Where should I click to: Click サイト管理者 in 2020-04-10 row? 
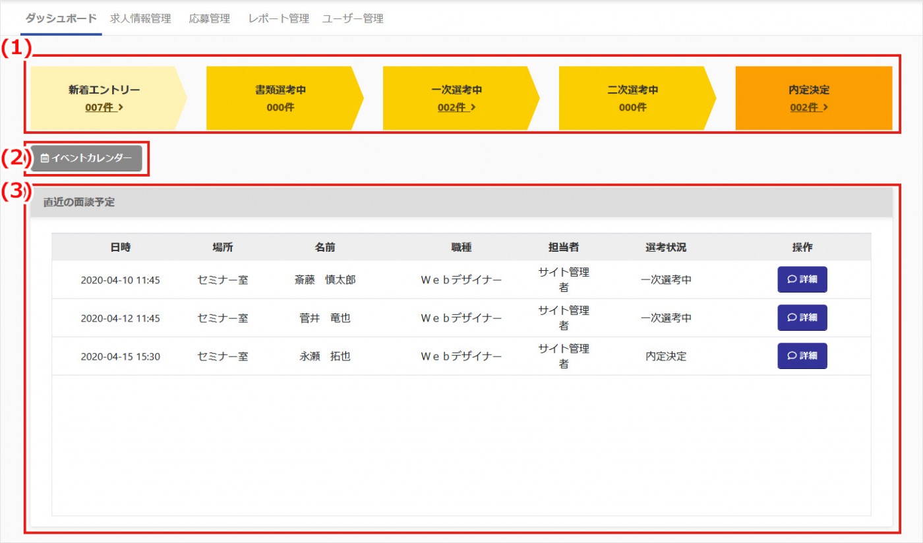pyautogui.click(x=564, y=279)
